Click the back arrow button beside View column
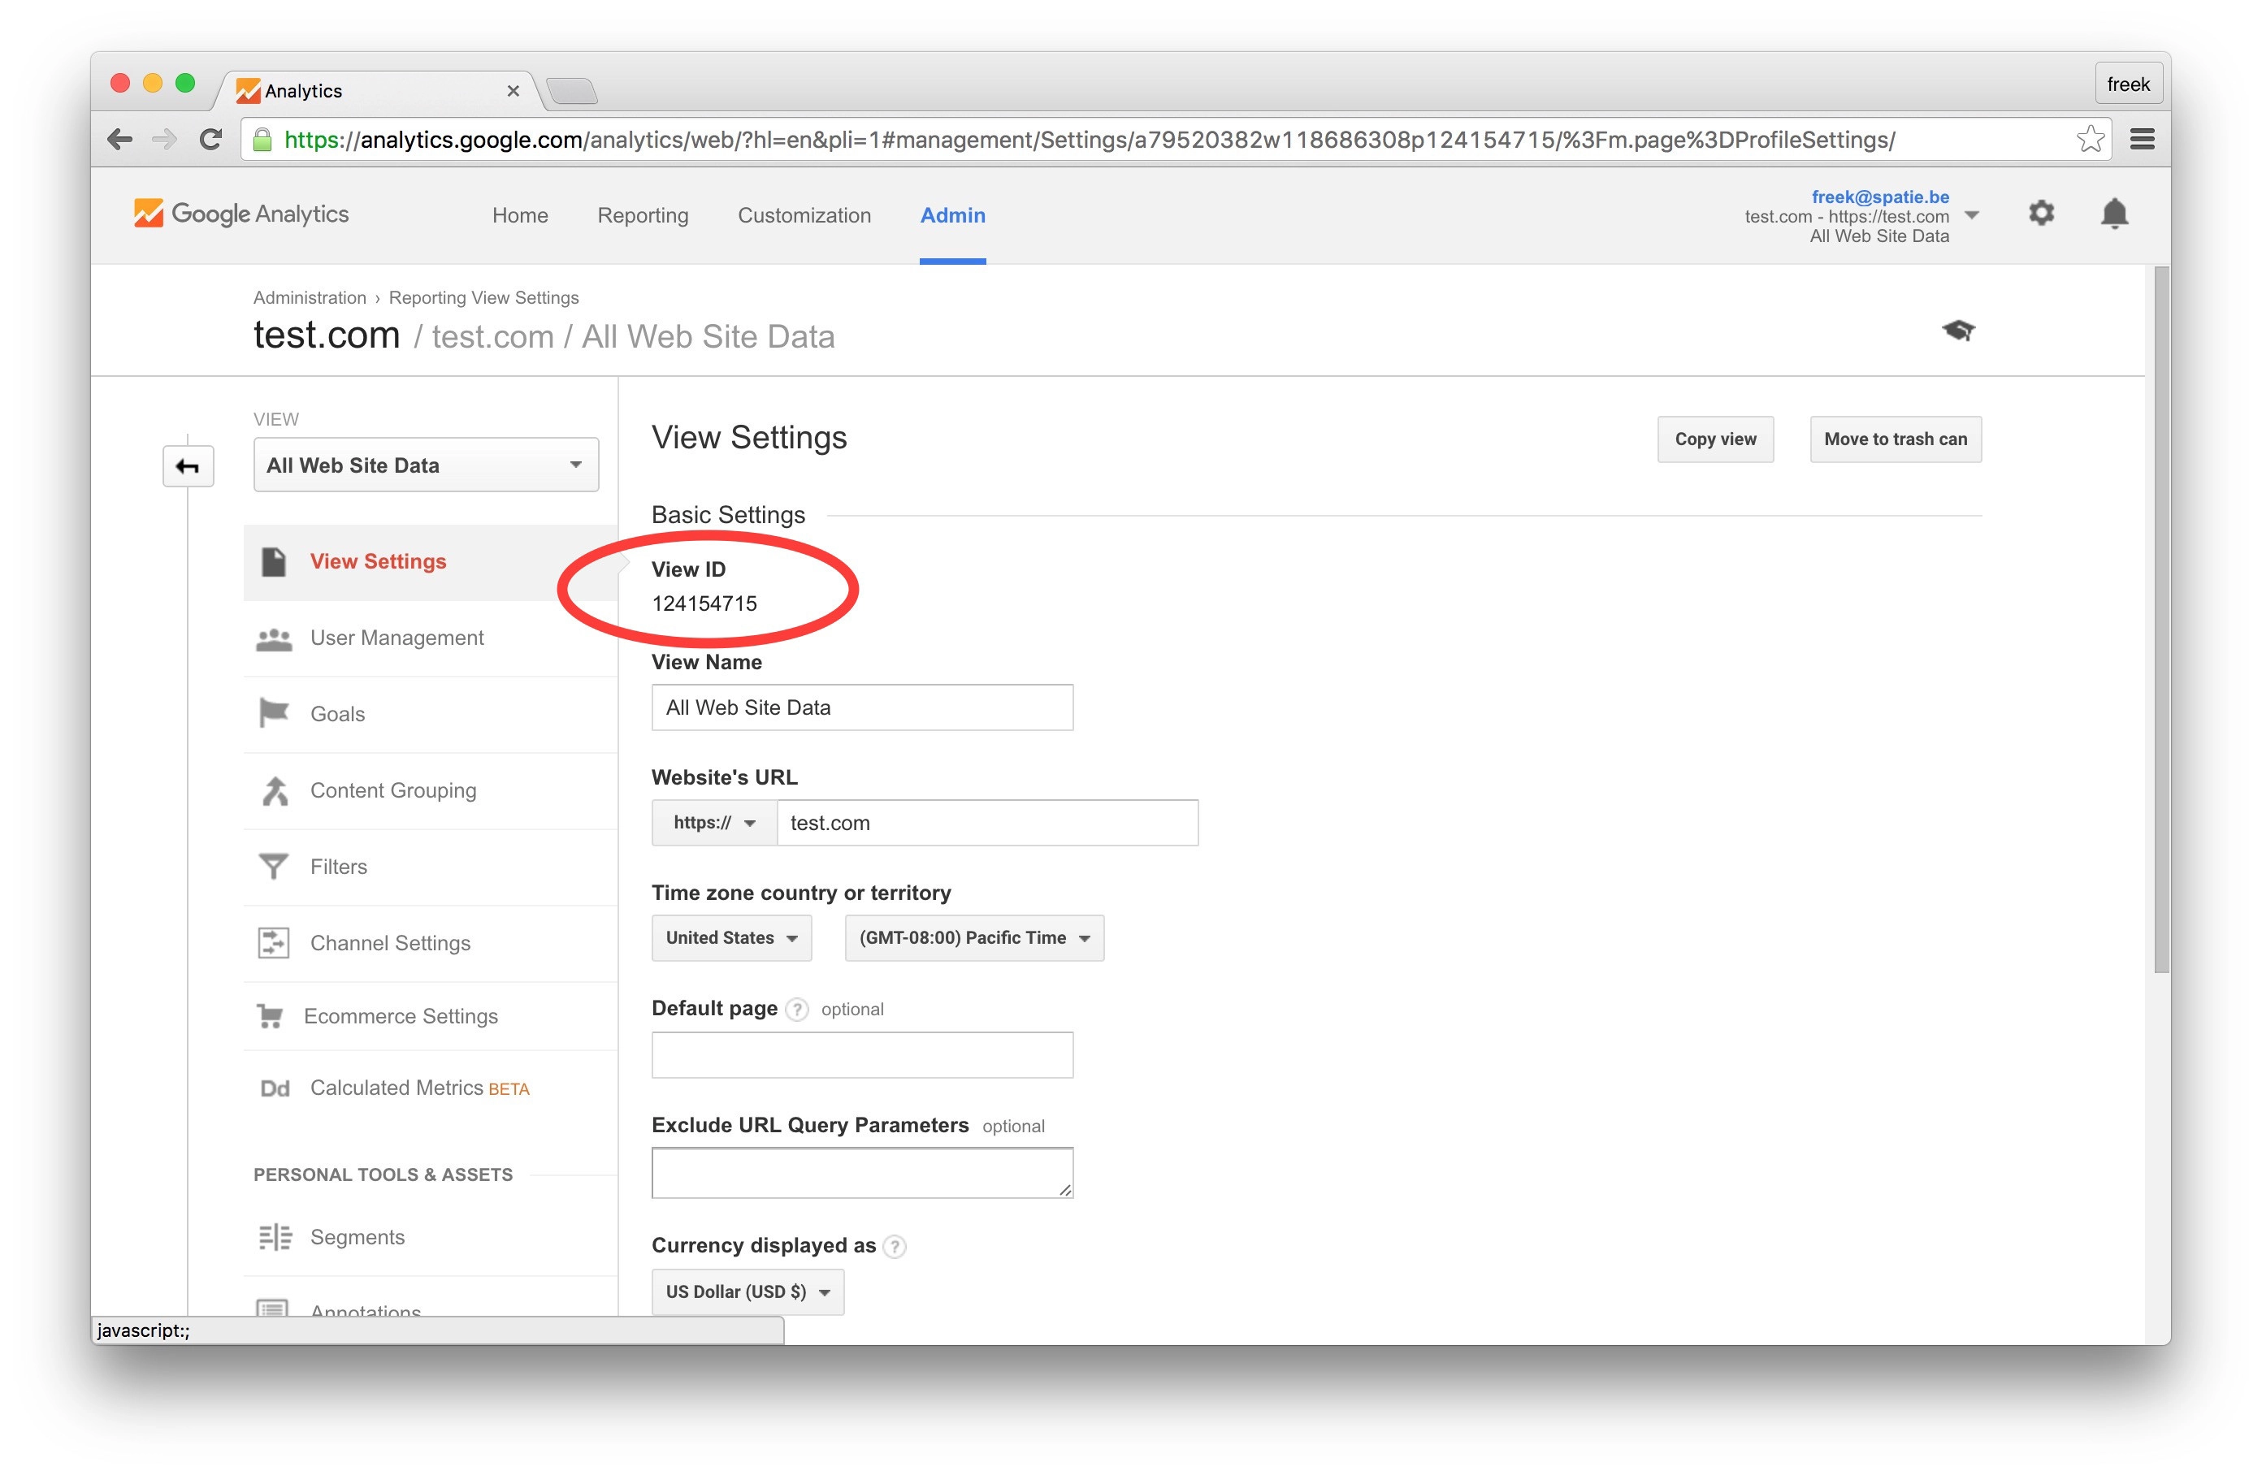Viewport: 2262px width, 1475px height. point(187,467)
